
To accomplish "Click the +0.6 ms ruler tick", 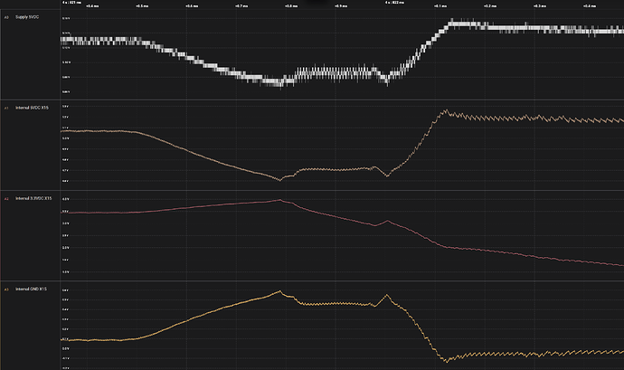I will (x=192, y=4).
